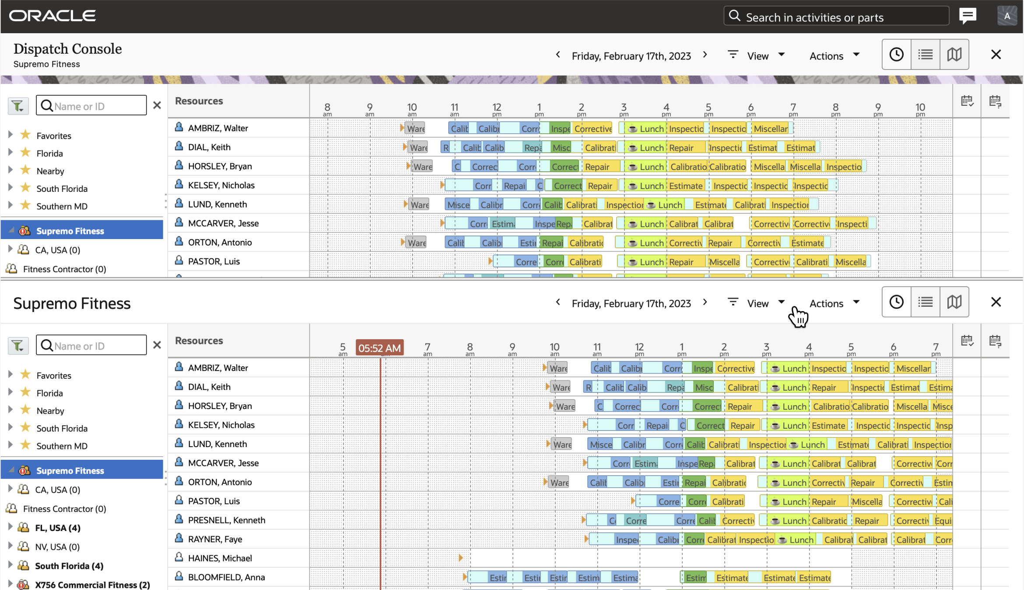Screen dimensions: 1024x590
Task: Expand Favorites in the upper resource tree
Action: click(x=11, y=134)
